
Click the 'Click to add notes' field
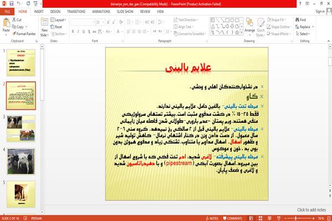pyautogui.click(x=312, y=210)
